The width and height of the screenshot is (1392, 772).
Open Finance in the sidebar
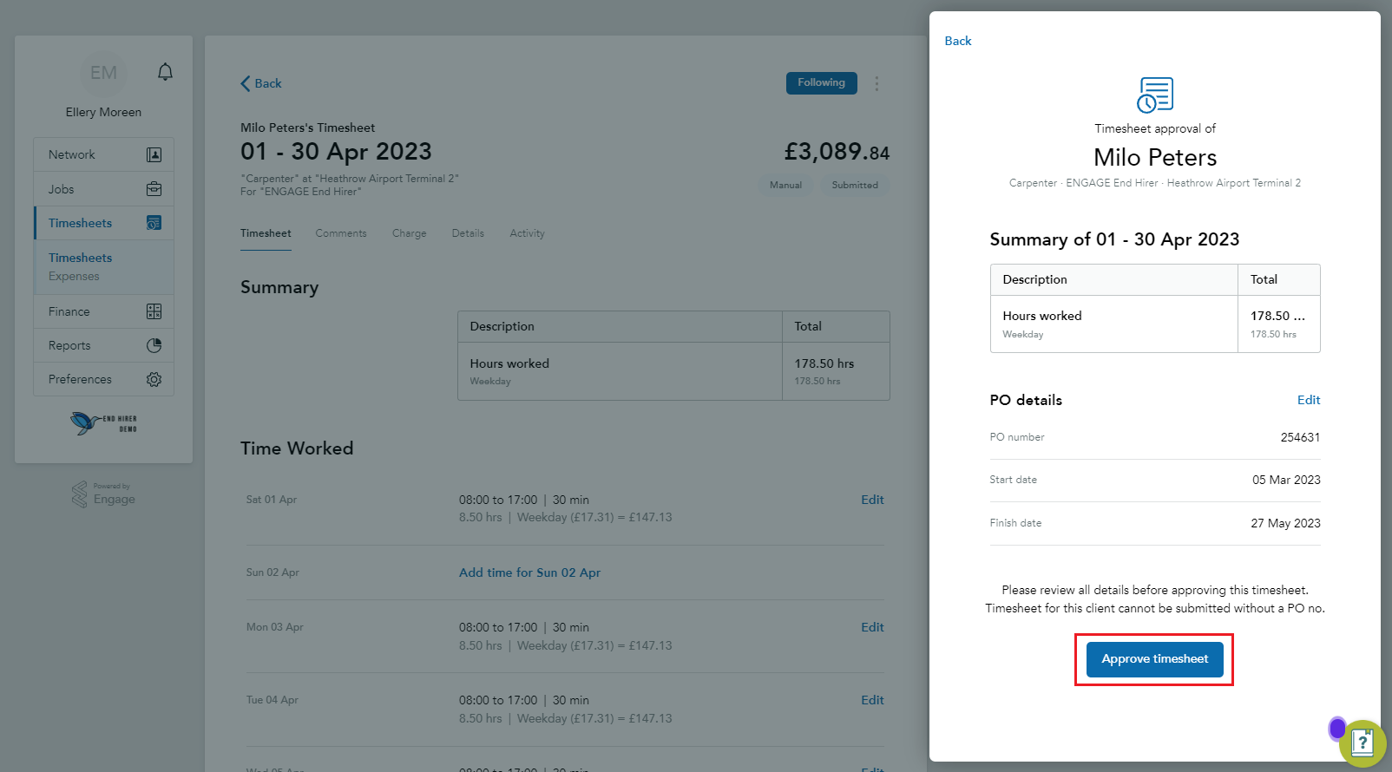pyautogui.click(x=103, y=311)
